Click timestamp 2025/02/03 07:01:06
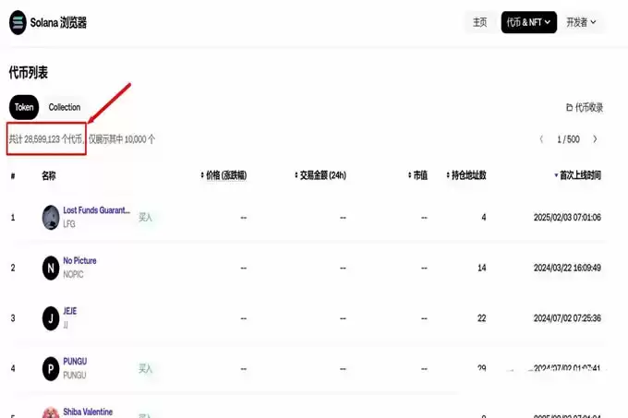Image resolution: width=628 pixels, height=418 pixels. [567, 217]
